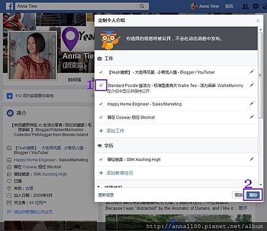The width and height of the screenshot is (267, 231).
Task: Click the star icon of review notice
Action: point(9,96)
